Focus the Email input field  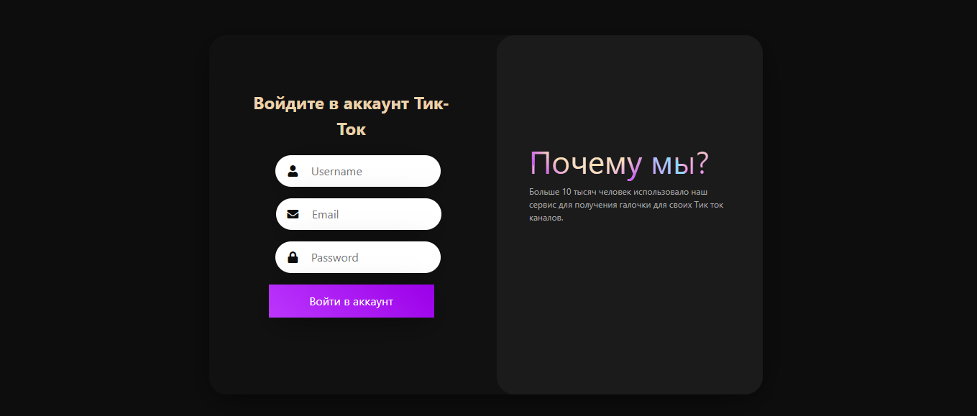coord(367,214)
